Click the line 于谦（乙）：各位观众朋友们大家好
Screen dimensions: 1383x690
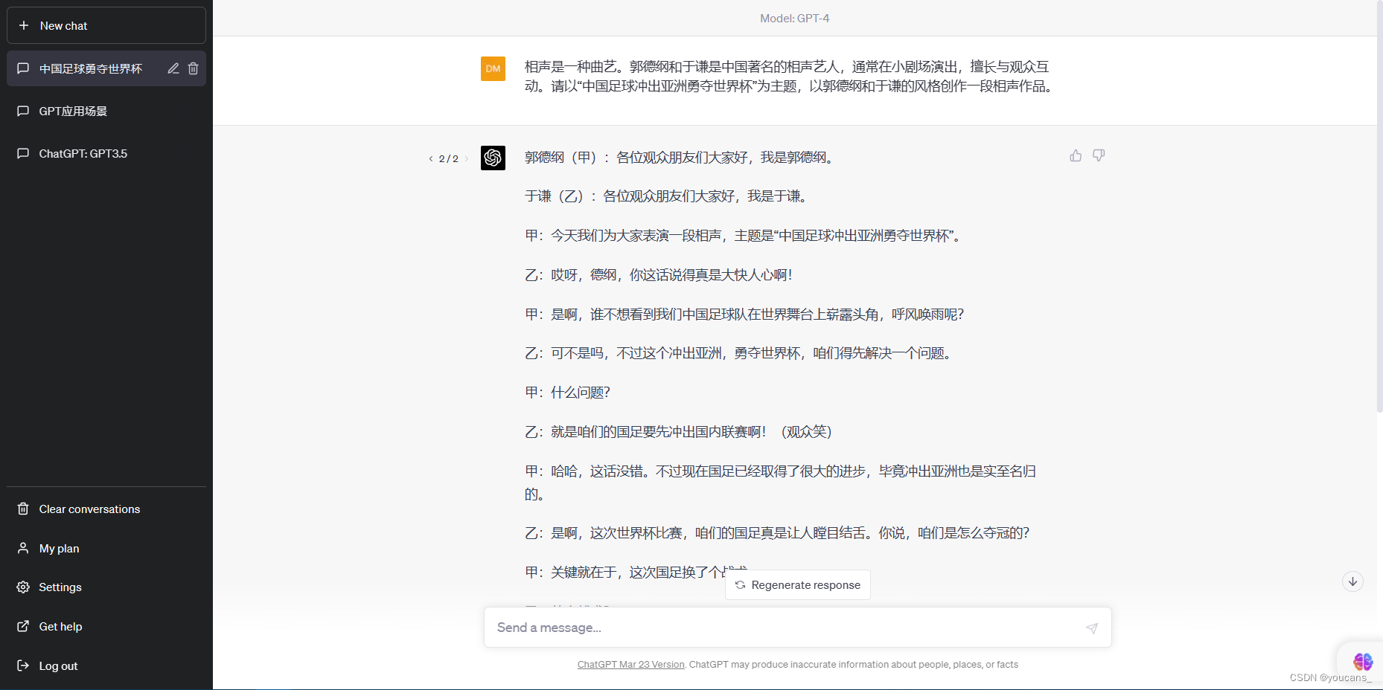pyautogui.click(x=667, y=196)
